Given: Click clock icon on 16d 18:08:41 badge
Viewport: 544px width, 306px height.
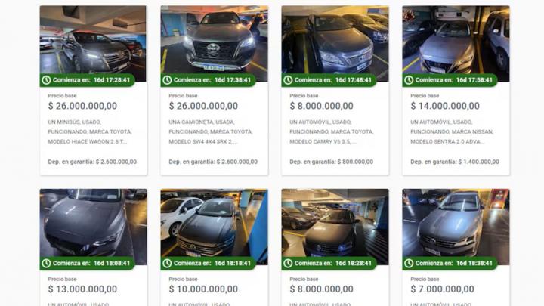Looking at the screenshot, I should (x=46, y=264).
